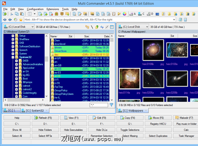Click the file filter input field
The width and height of the screenshot is (198, 146).
pyautogui.click(x=99, y=105)
